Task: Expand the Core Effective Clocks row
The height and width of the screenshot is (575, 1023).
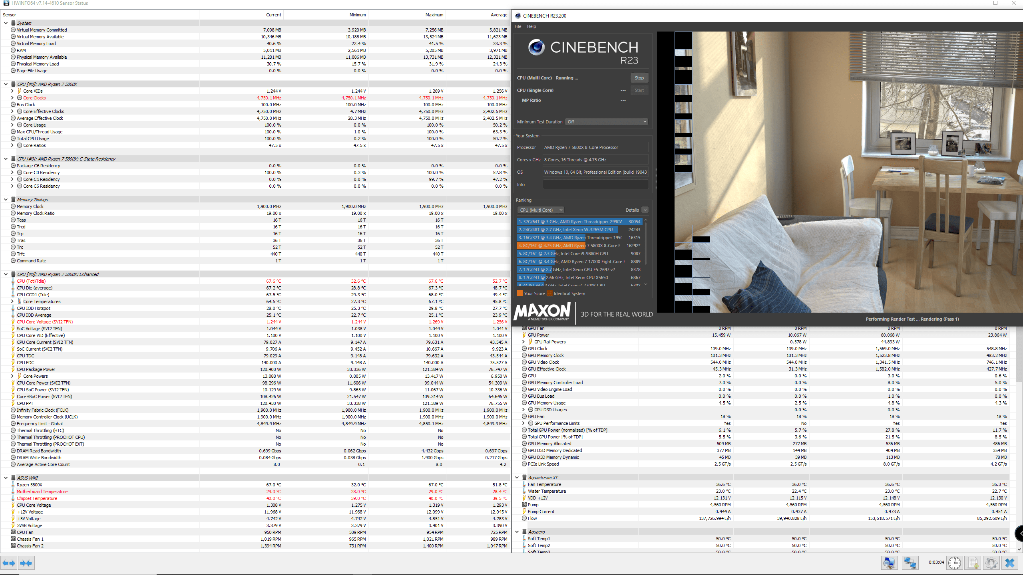Action: pos(12,111)
